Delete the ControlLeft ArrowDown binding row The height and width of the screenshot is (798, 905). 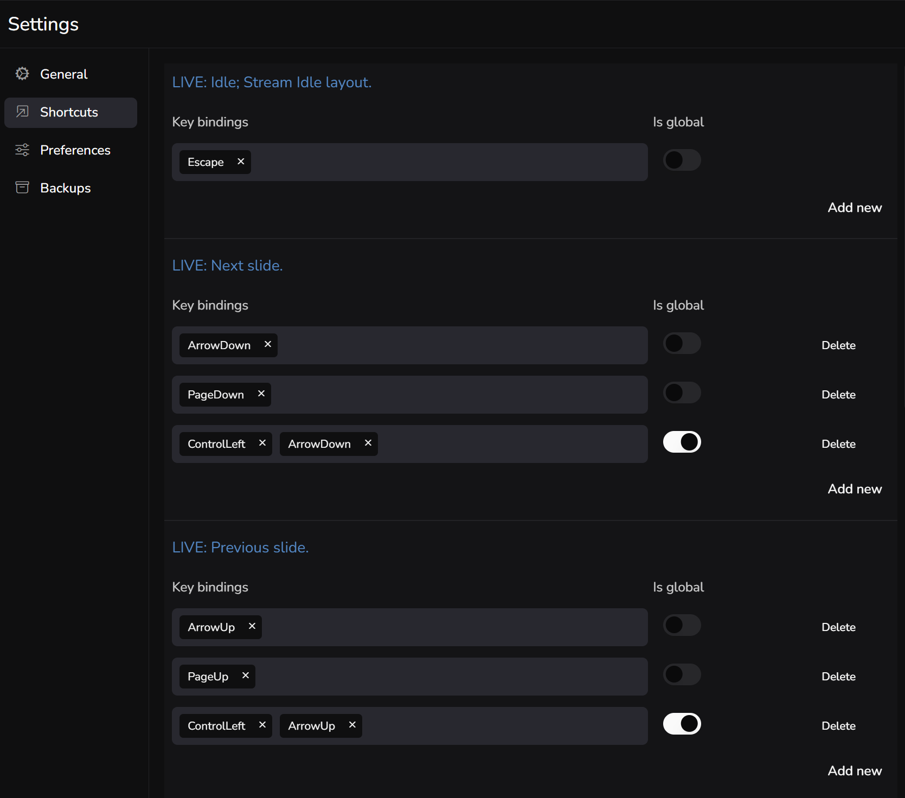click(x=838, y=444)
